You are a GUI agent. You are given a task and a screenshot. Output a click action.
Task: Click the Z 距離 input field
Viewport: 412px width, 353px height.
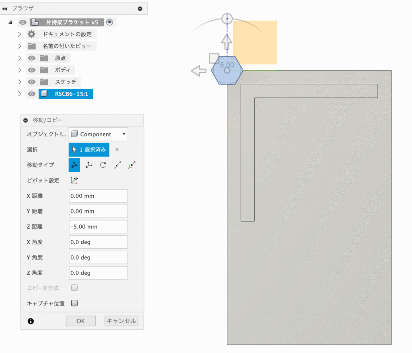coord(98,227)
